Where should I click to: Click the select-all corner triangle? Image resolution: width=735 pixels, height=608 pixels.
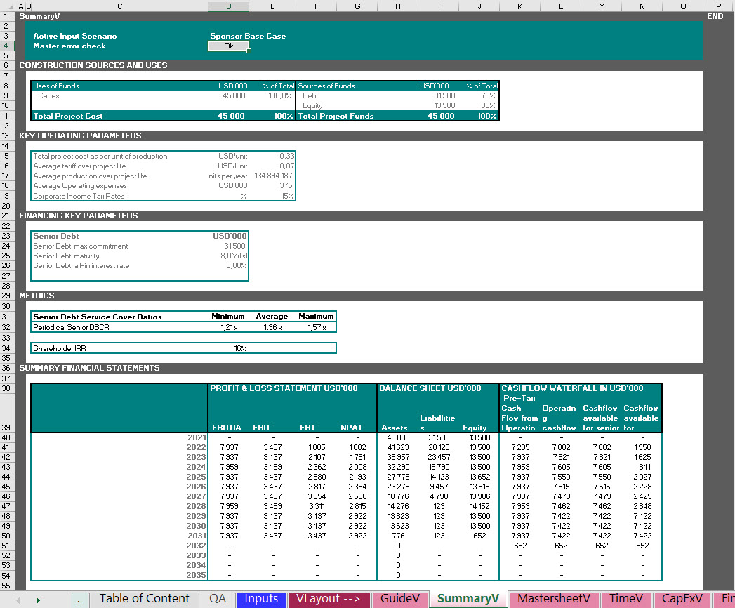pos(8,6)
